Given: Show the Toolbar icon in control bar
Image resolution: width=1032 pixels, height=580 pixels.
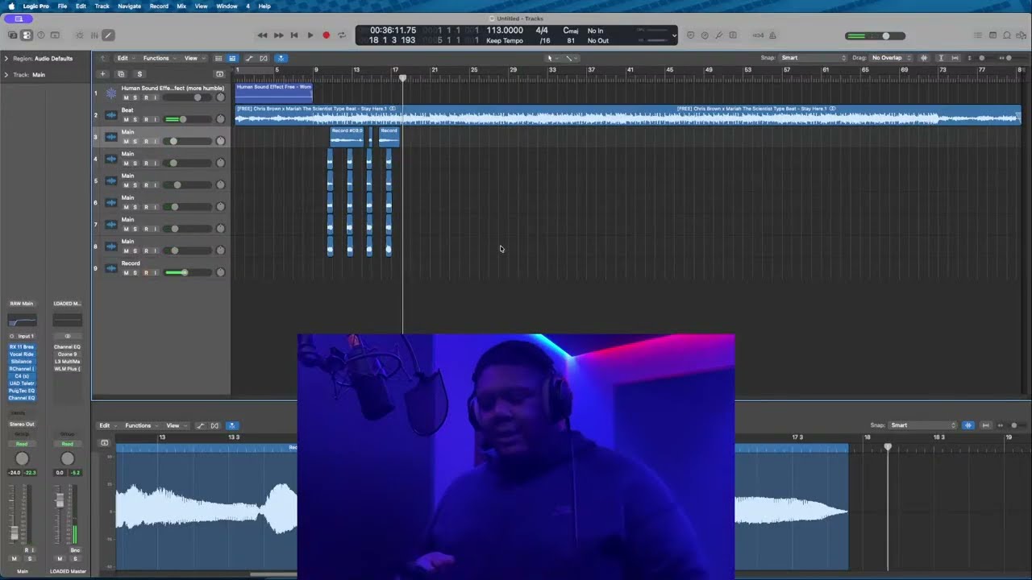Looking at the screenshot, I should point(55,35).
